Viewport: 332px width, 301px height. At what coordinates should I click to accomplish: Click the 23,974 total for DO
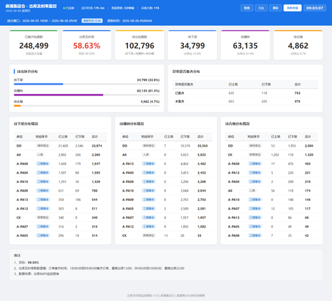click(97, 146)
